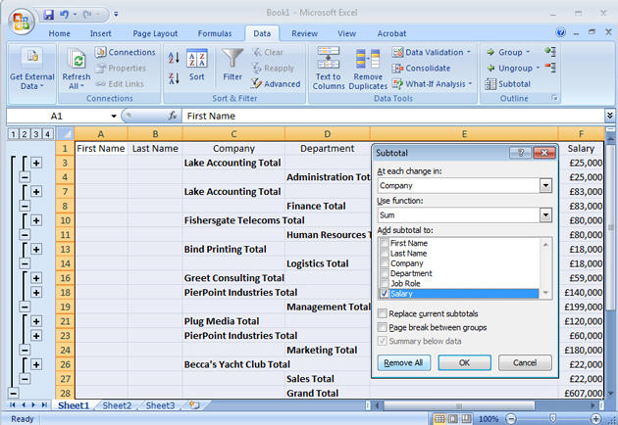Image resolution: width=618 pixels, height=425 pixels.
Task: Confirm the Subtotal dialog with OK
Action: tap(465, 362)
